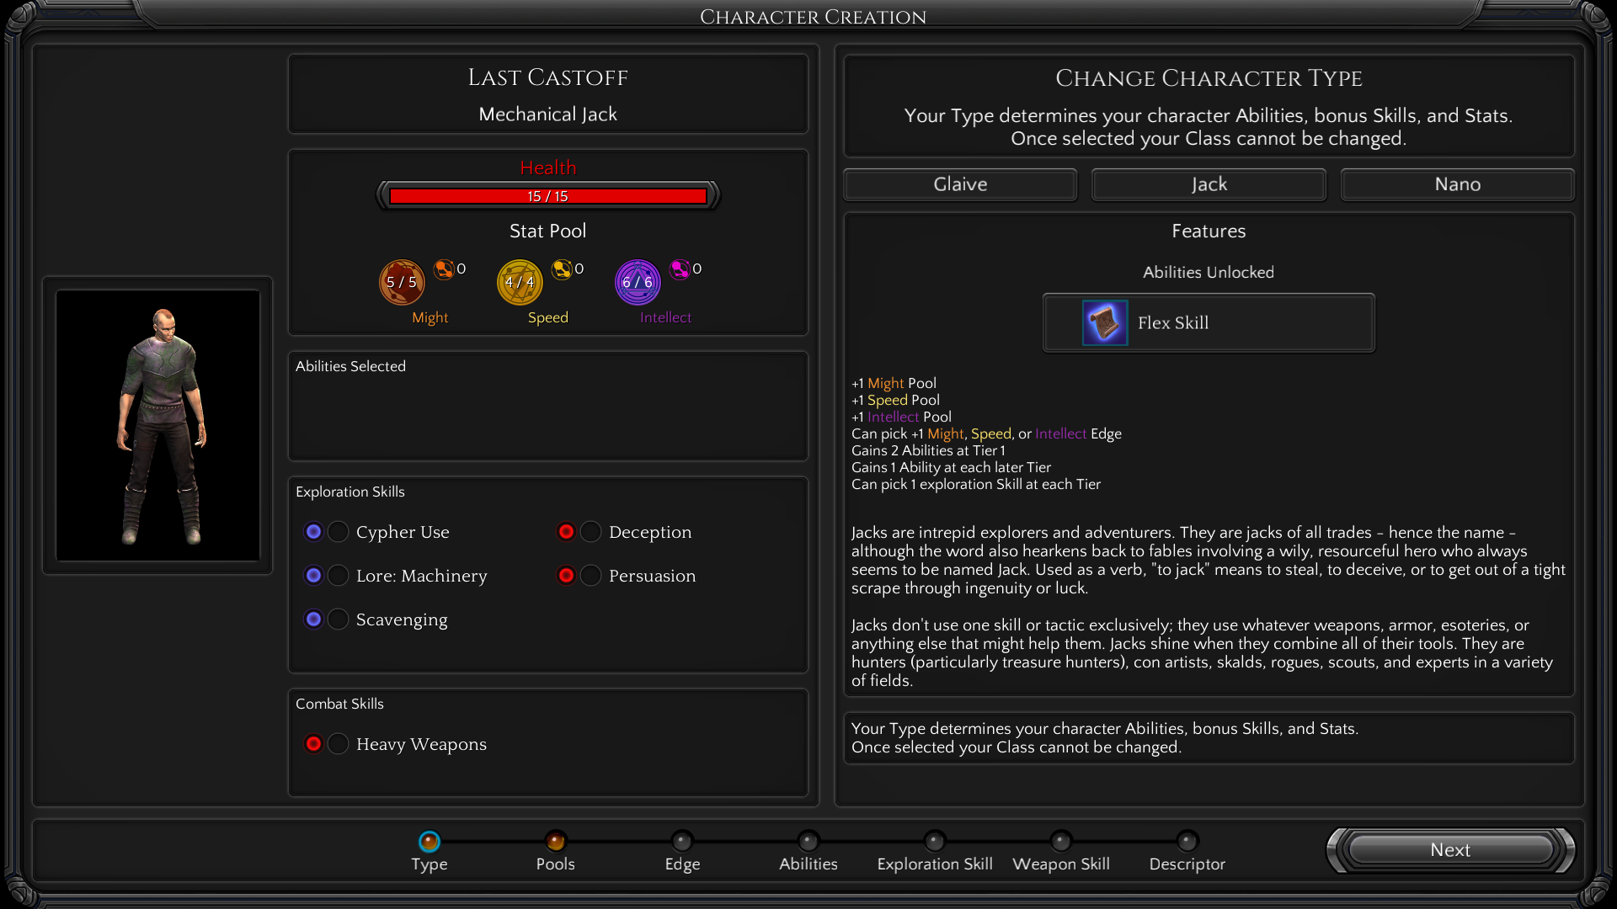Jump to the Descriptor step marker
This screenshot has height=909, width=1617.
click(x=1187, y=841)
